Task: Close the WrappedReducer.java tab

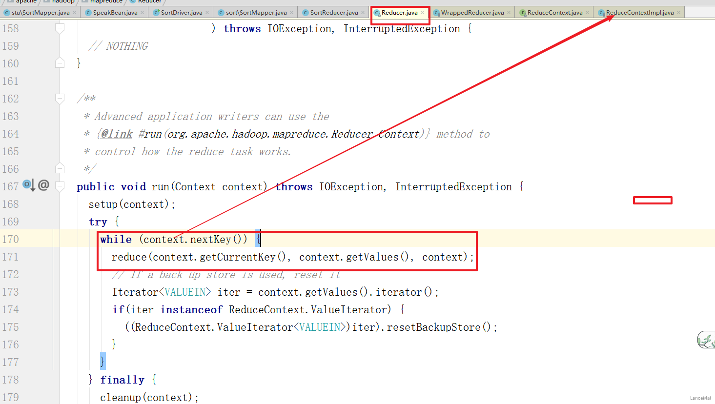Action: [509, 13]
